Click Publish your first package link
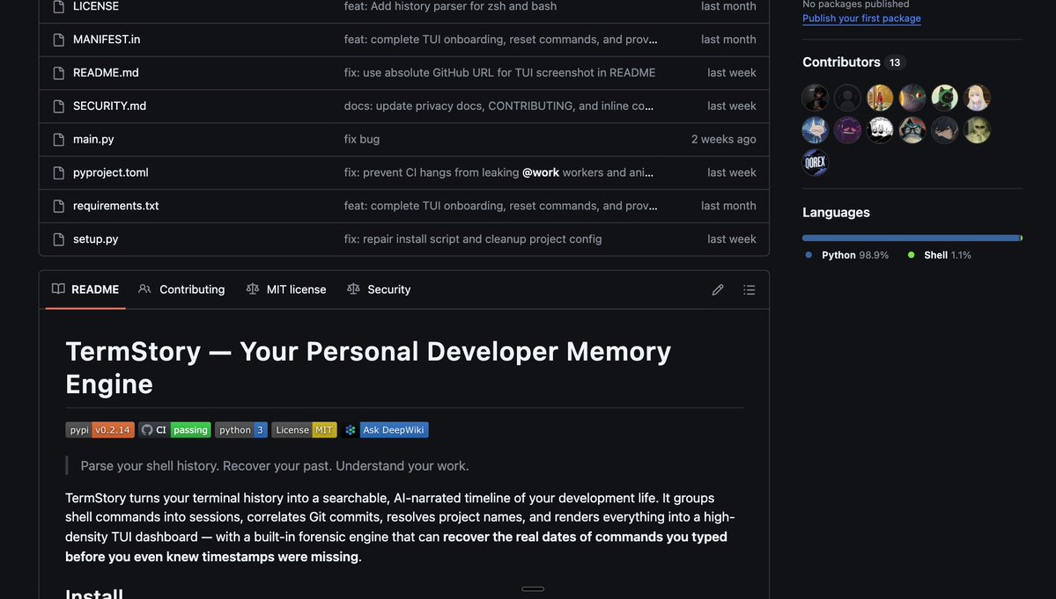The image size is (1056, 599). 861,18
